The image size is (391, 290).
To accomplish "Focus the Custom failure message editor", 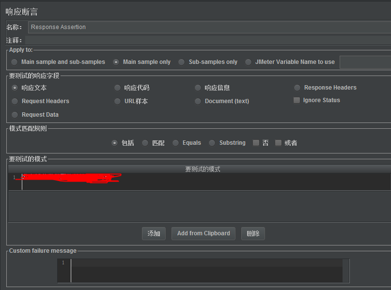I will [x=203, y=271].
